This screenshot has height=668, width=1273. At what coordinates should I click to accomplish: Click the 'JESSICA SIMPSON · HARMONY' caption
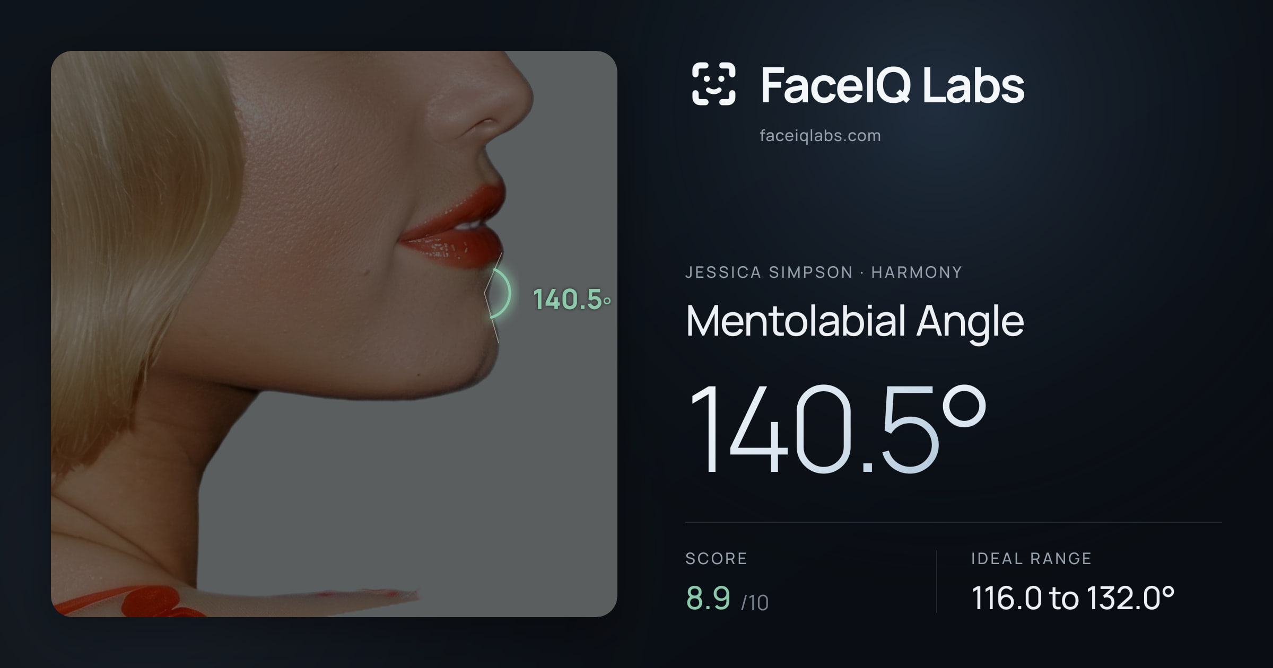click(x=823, y=273)
